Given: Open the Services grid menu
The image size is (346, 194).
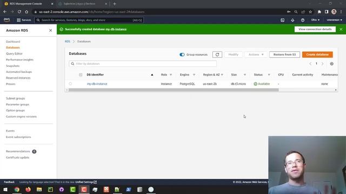Looking at the screenshot, I should click(24, 20).
